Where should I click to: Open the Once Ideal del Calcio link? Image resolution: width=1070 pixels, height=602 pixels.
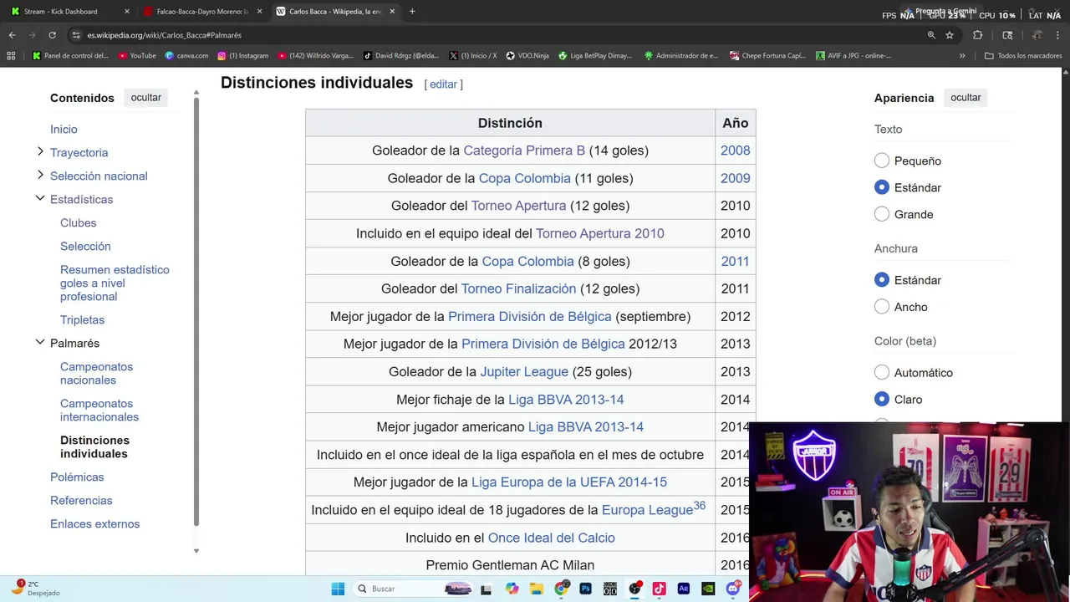tap(551, 538)
